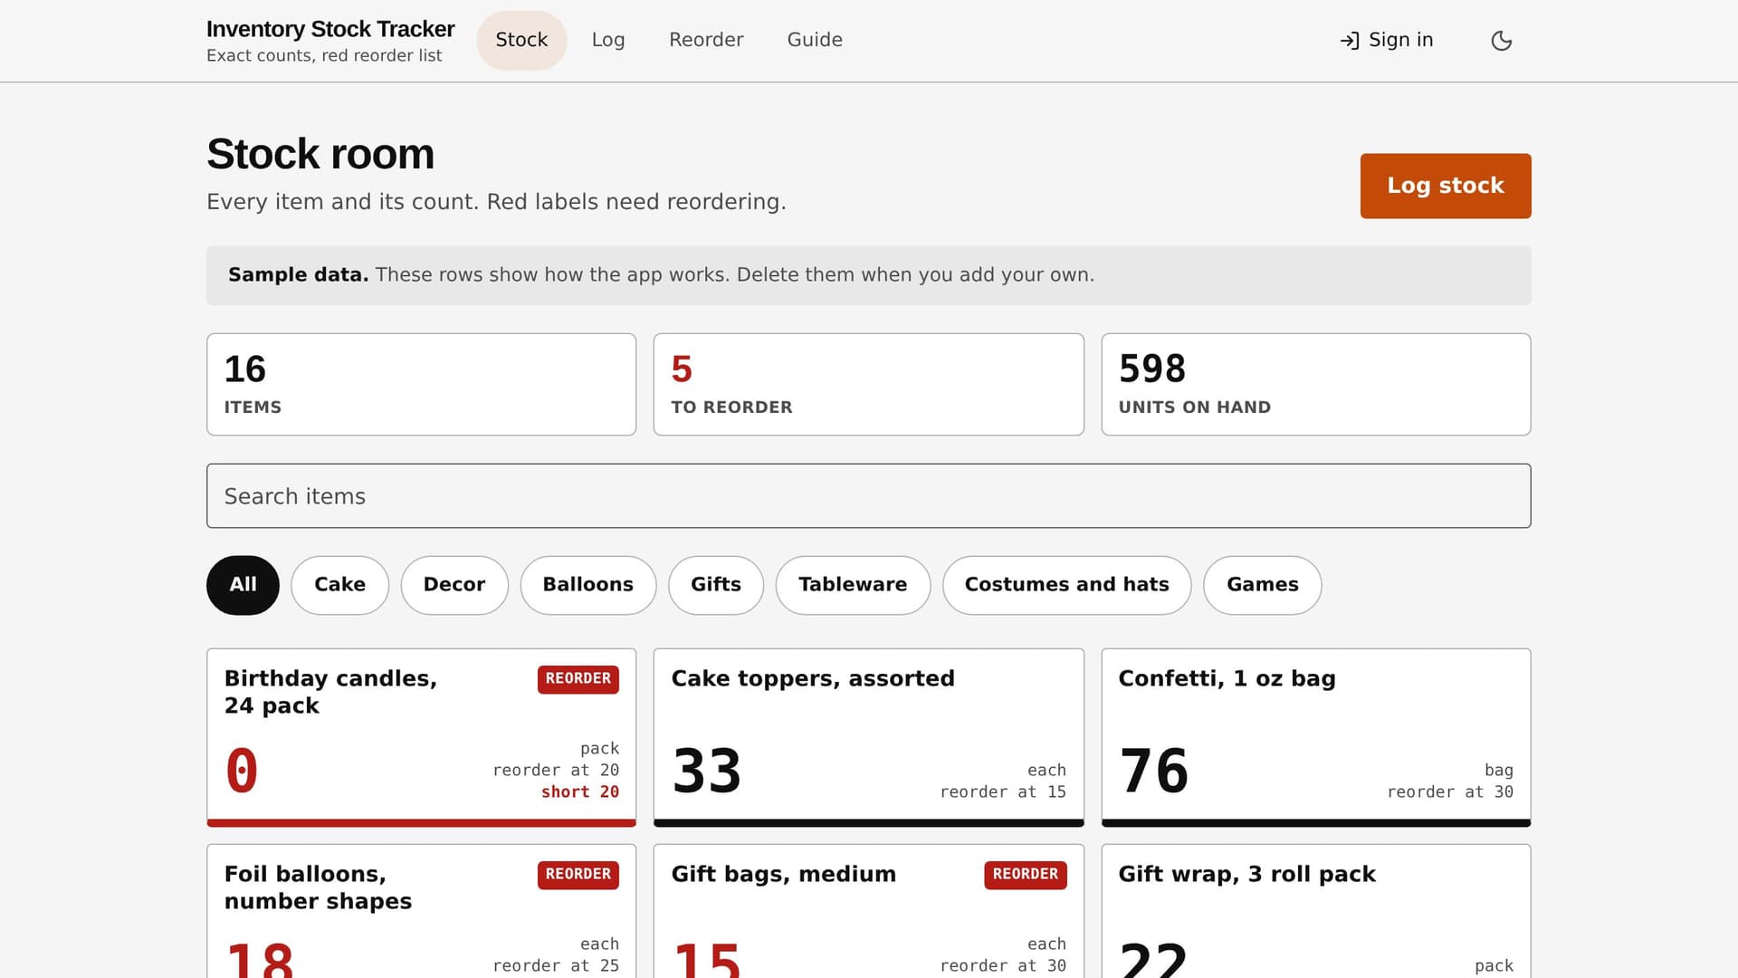
Task: Click the Log stock button
Action: click(x=1446, y=186)
